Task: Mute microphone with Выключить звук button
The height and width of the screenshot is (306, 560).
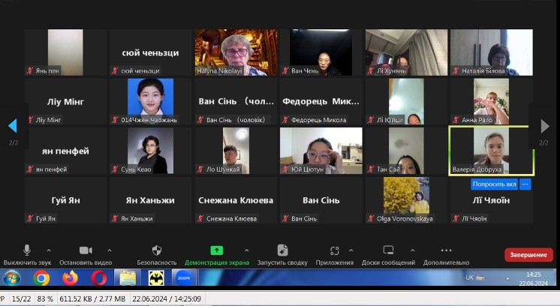Action: click(x=27, y=255)
